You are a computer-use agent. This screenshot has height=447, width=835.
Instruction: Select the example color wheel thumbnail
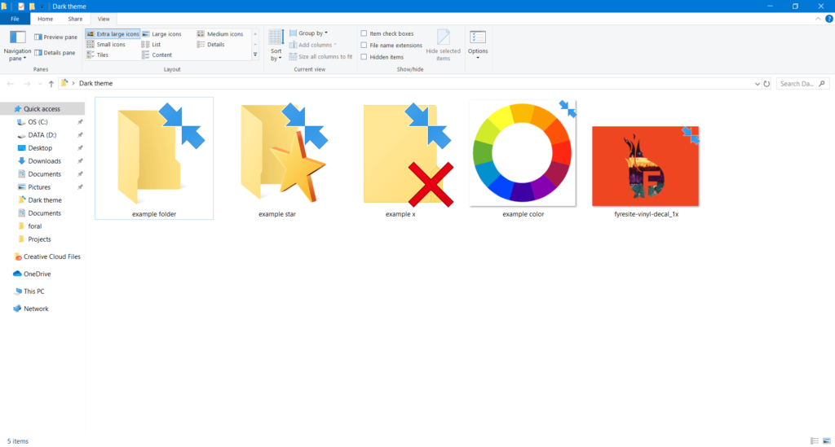[x=523, y=155]
